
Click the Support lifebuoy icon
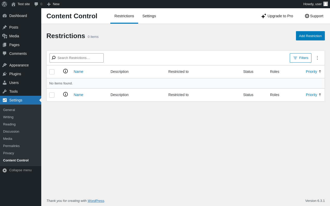(x=307, y=16)
